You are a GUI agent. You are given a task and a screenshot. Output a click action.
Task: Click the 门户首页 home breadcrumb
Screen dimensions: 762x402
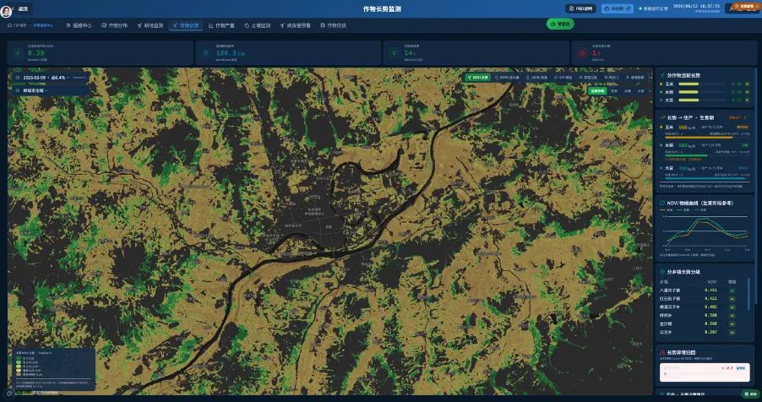coord(17,25)
